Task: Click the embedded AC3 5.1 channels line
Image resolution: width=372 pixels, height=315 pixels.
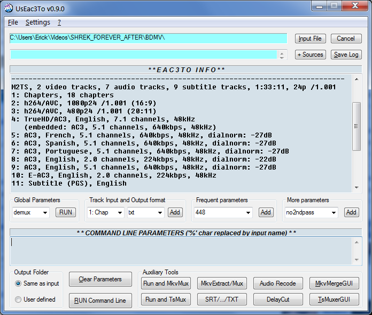Action: click(x=120, y=127)
